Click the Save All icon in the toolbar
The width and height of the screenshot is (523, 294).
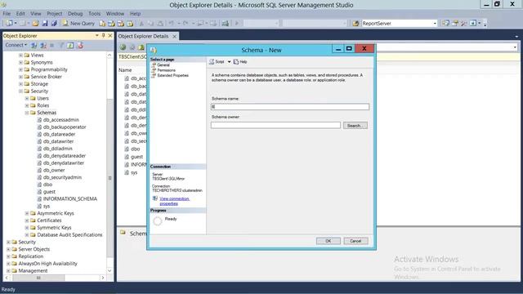point(54,24)
